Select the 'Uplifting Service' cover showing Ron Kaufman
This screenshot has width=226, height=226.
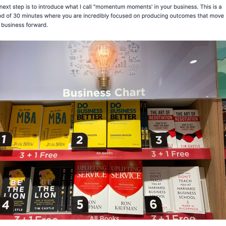[126, 187]
